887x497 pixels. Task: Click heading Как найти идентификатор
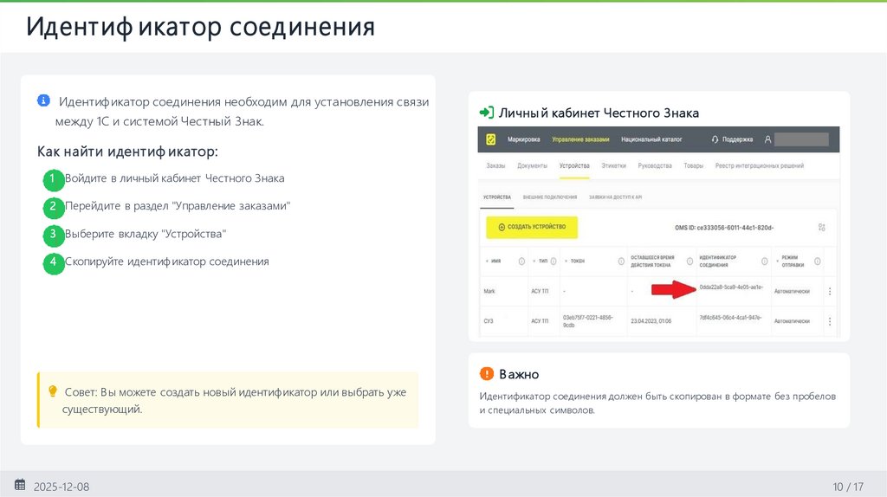pyautogui.click(x=127, y=152)
